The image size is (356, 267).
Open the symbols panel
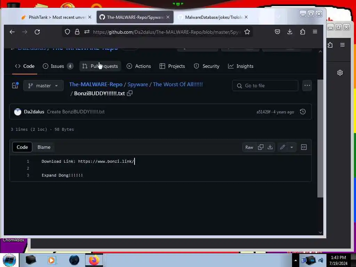coord(304,147)
